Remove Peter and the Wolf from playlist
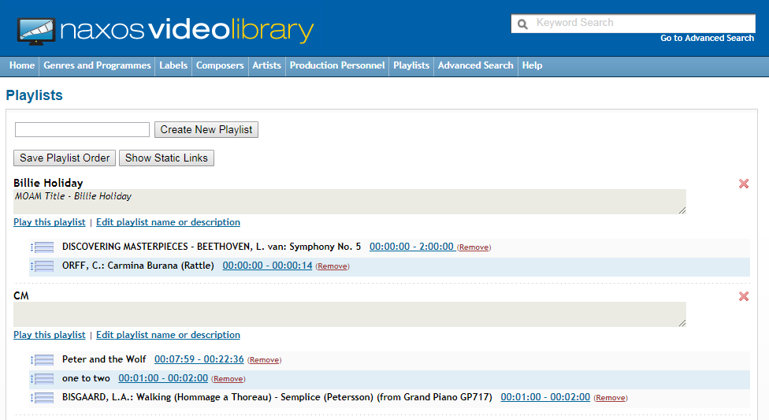 [x=264, y=360]
